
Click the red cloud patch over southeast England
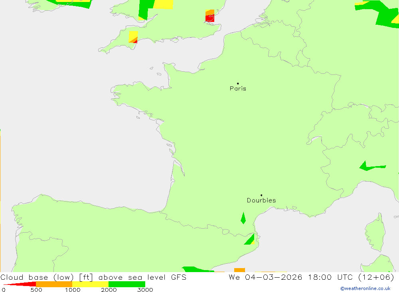210,18
